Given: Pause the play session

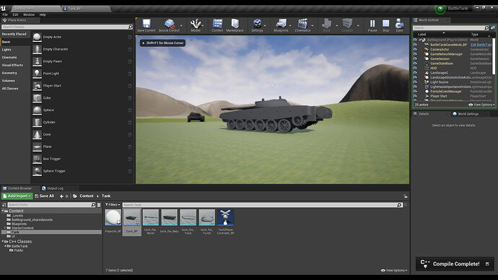Looking at the screenshot, I should click(x=372, y=25).
